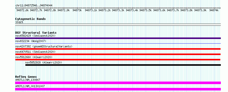Click the nsv6470511 (Sedlazeck2020) variant label
This screenshot has width=228, height=92.
click(35, 52)
